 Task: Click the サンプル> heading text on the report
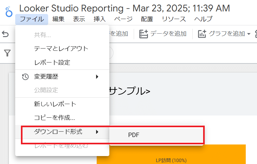[130, 91]
